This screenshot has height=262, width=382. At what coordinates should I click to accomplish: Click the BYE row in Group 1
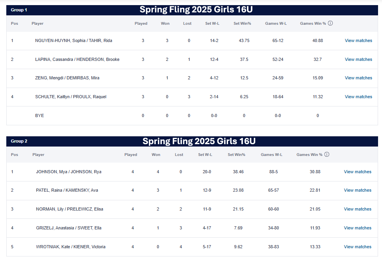[39, 115]
